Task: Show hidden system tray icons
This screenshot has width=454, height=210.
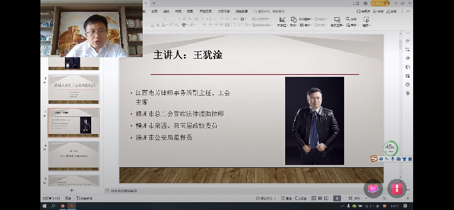Action: click(x=343, y=206)
